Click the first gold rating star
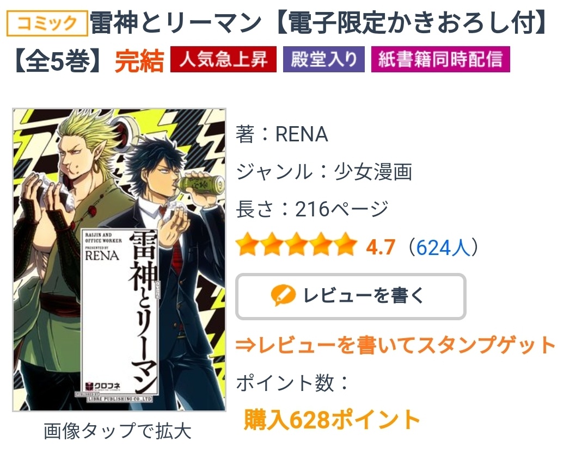Image resolution: width=588 pixels, height=454 pixels. 248,244
